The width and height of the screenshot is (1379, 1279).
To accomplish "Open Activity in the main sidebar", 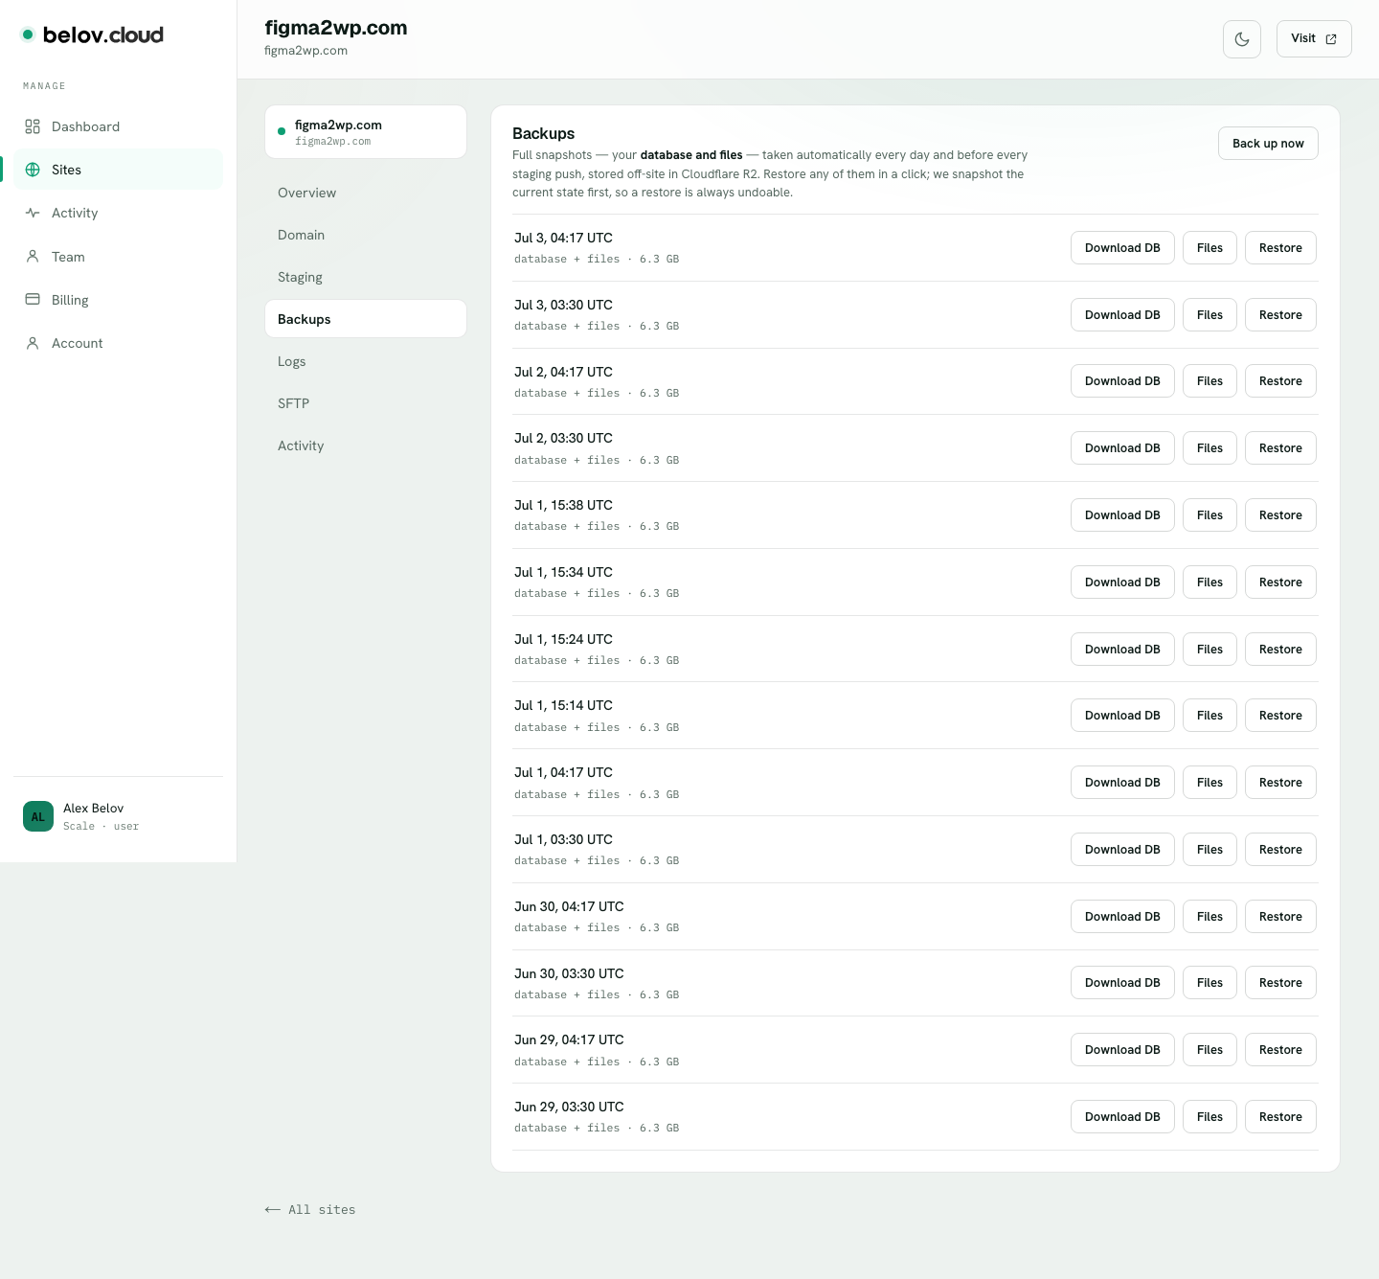I will [118, 213].
